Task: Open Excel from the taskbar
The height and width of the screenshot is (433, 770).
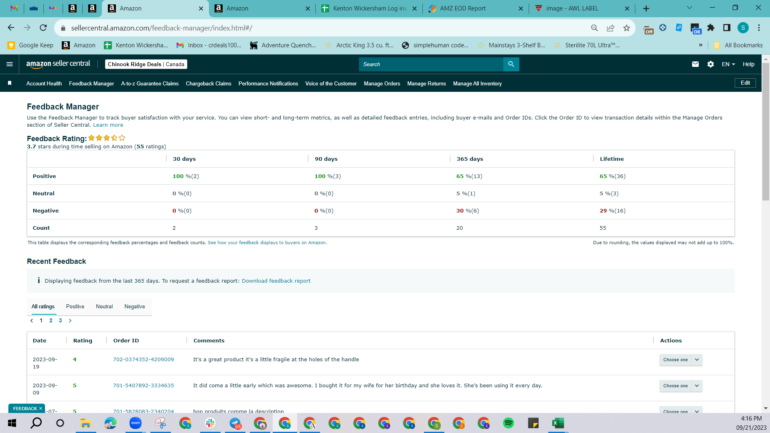Action: click(558, 423)
